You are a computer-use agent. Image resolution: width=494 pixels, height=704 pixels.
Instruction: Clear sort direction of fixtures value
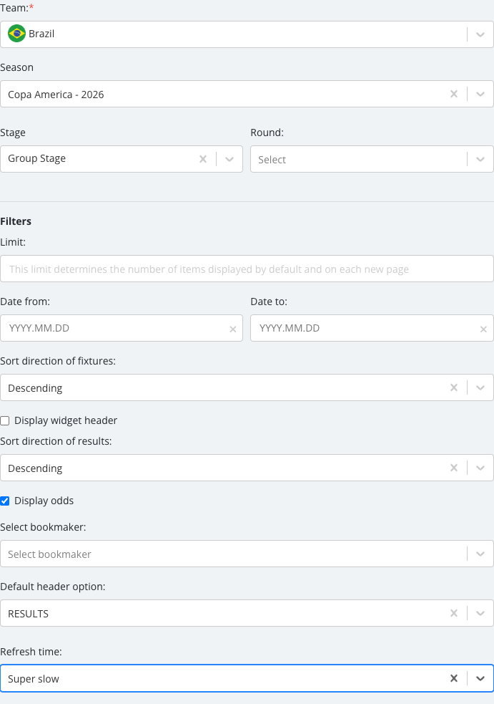(454, 387)
